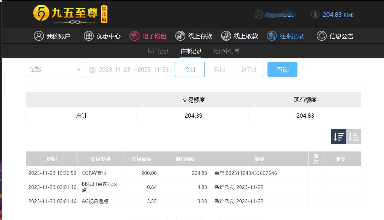The width and height of the screenshot is (384, 220).
Task: Click timestamp 2023-11-23 19:32:52
Action: [52, 173]
